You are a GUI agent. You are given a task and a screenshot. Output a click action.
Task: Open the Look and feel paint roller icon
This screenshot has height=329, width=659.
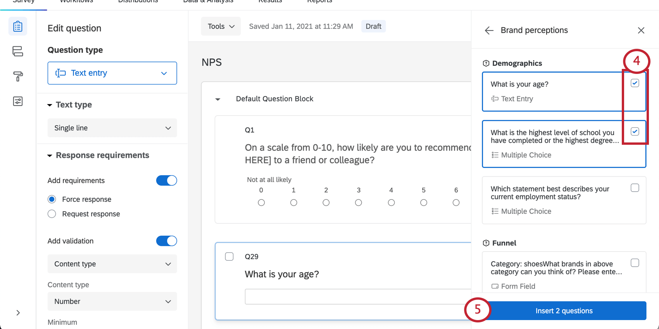pyautogui.click(x=18, y=76)
